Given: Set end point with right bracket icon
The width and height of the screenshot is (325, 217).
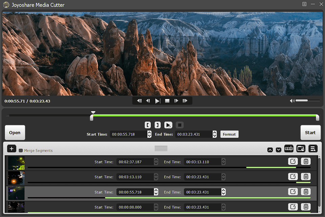Looking at the screenshot, I should point(157,125).
